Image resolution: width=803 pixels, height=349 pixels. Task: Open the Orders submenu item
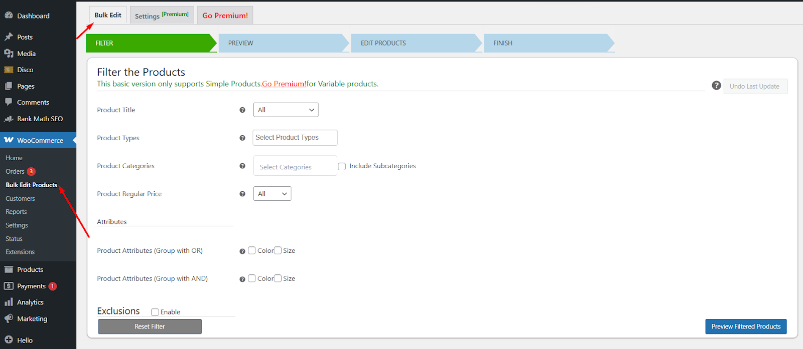click(15, 171)
